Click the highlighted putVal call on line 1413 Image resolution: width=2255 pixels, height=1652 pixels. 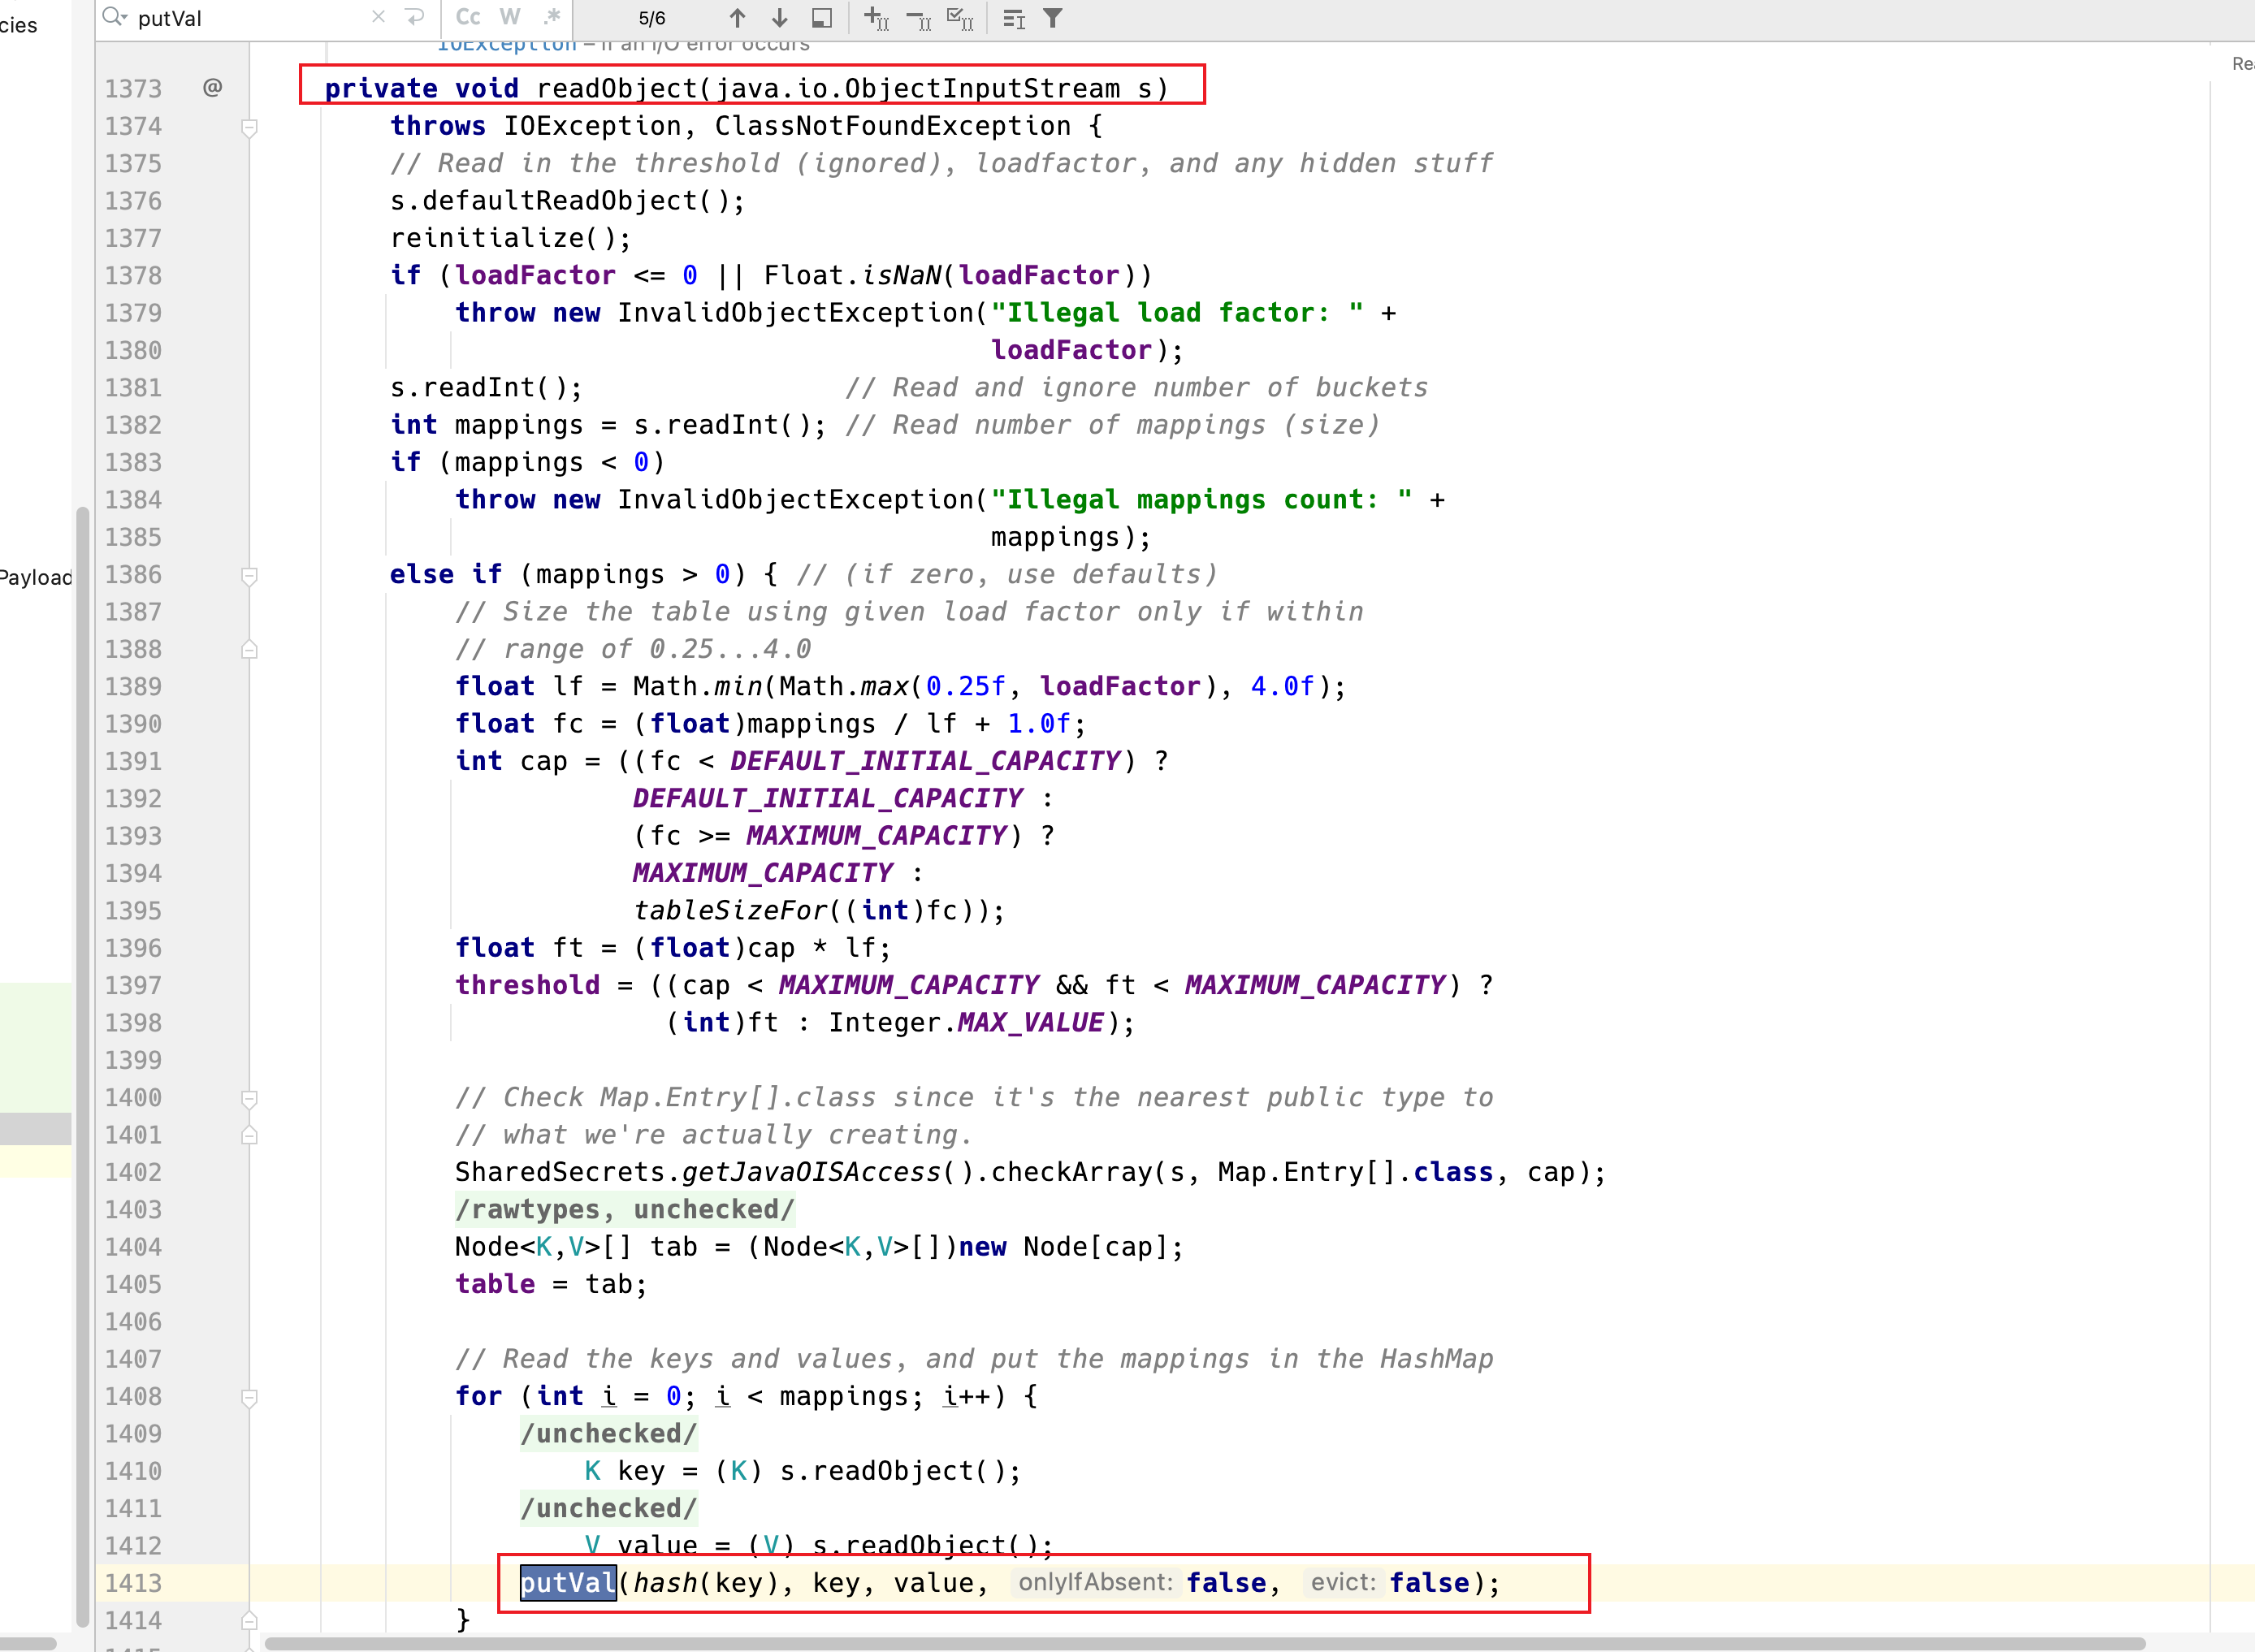coord(567,1582)
